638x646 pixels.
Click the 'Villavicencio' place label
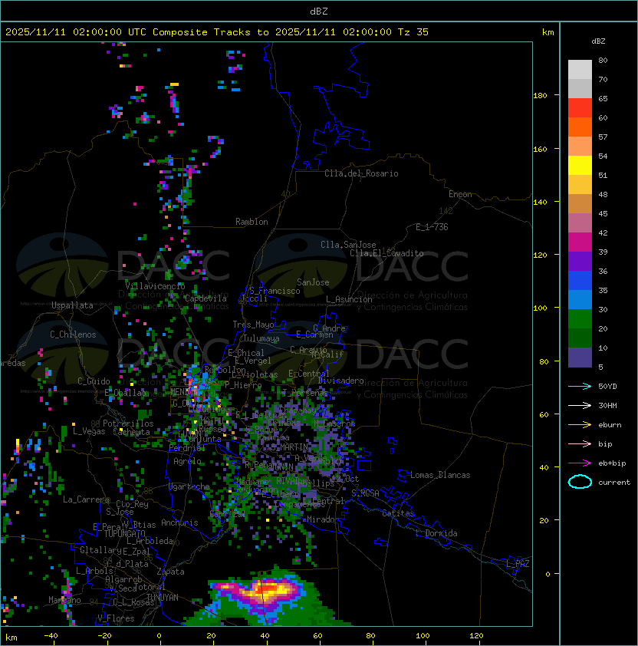click(x=155, y=286)
